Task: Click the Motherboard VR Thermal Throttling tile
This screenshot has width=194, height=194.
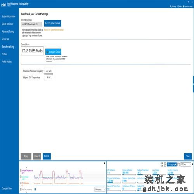Action: click(129, 188)
